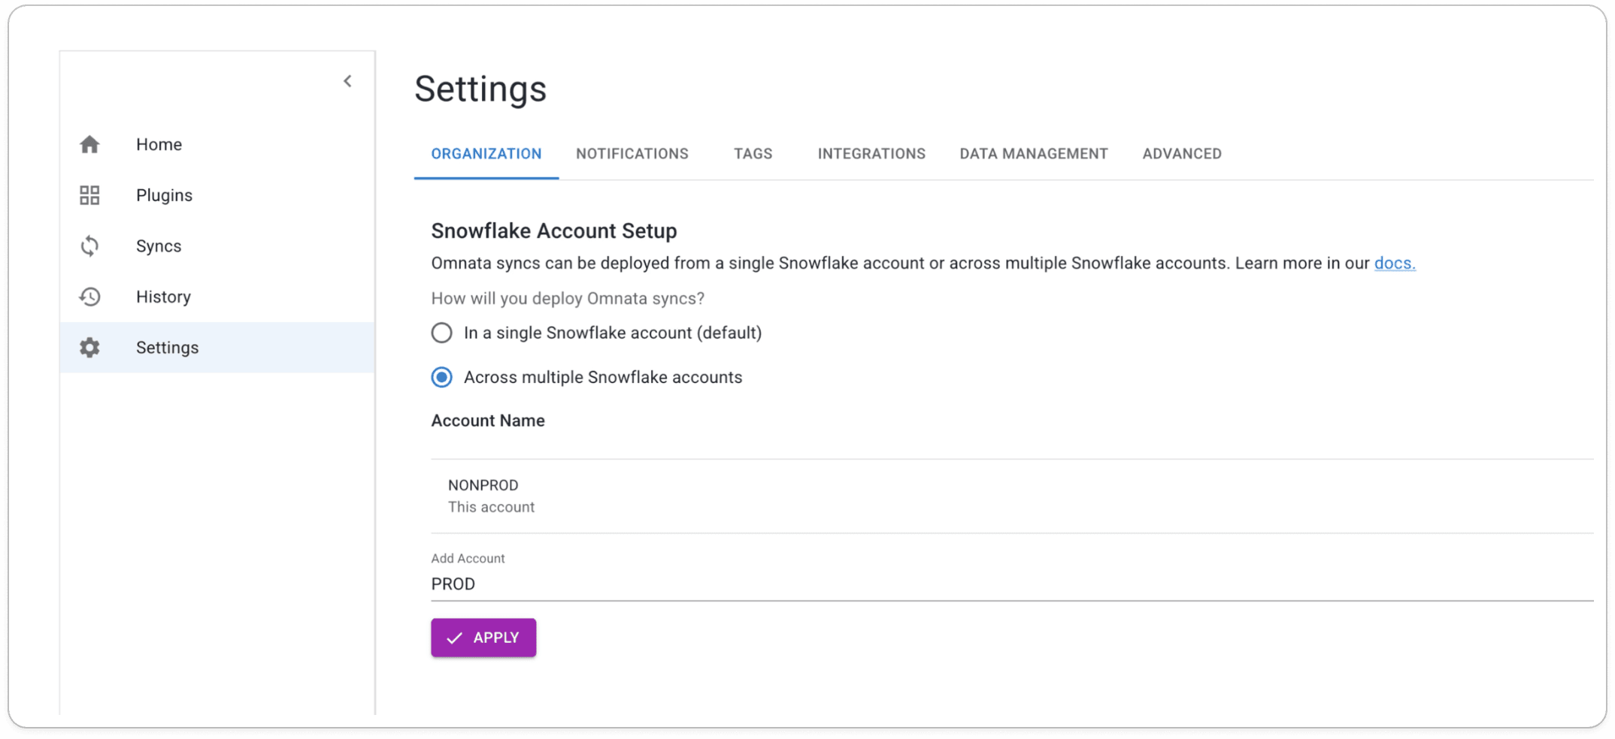Switch to the Data Management tab
Screen dimensions: 1615x739
[1034, 154]
